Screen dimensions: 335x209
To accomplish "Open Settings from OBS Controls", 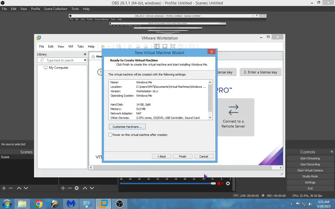I will (310, 182).
